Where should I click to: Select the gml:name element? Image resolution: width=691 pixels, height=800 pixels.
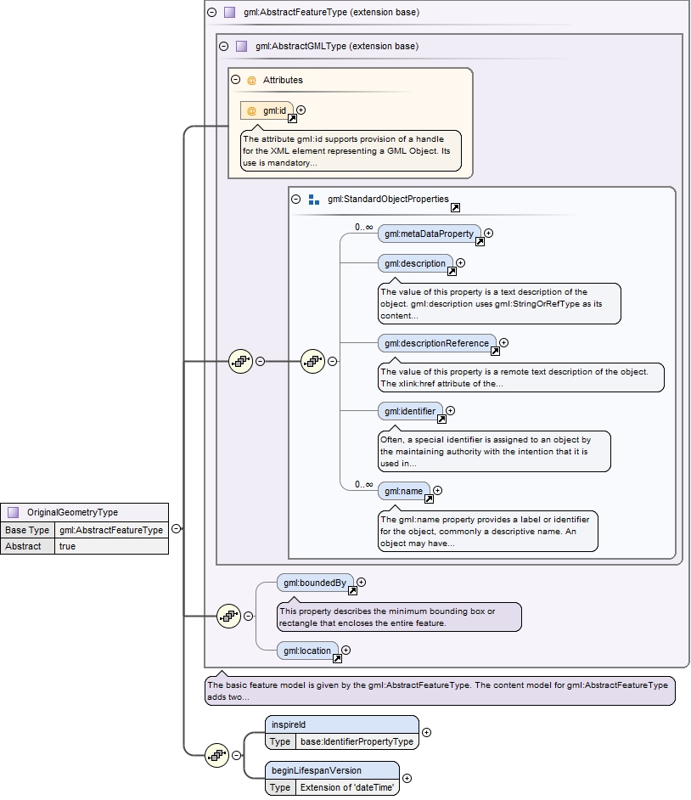(x=404, y=491)
